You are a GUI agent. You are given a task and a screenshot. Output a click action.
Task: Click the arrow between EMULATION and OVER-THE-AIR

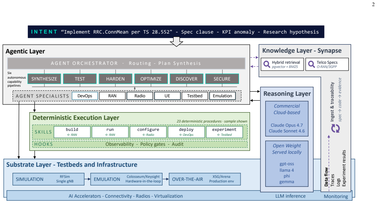click(166, 179)
